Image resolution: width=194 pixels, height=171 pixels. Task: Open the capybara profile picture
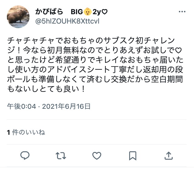pos(18,17)
